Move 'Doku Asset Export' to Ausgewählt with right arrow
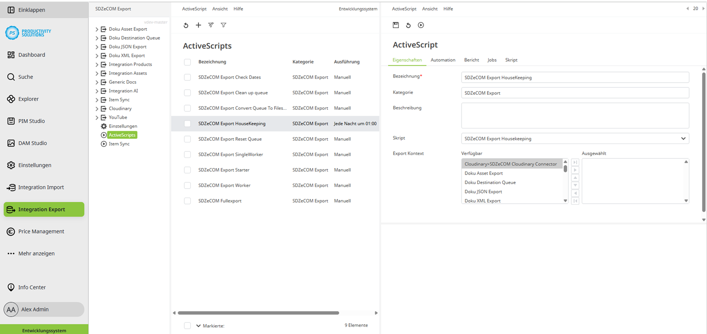This screenshot has width=707, height=334. (575, 170)
